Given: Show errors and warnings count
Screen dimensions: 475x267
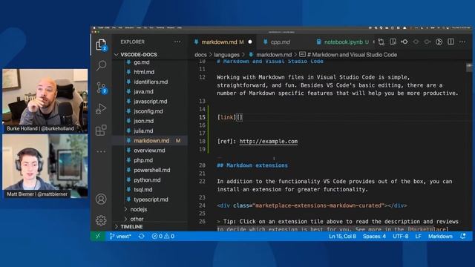Looking at the screenshot, I should pyautogui.click(x=163, y=236).
